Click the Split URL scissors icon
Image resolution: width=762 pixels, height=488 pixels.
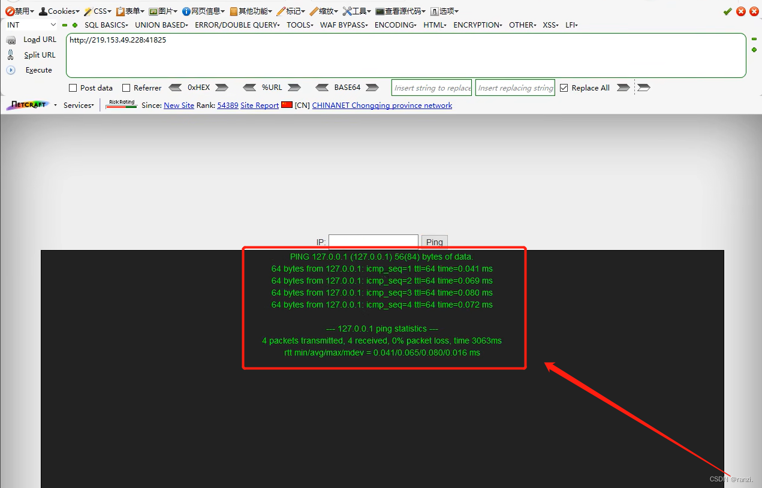[11, 55]
